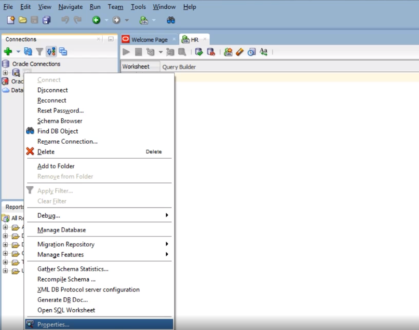Open the SQL Worksheet dropdown arrow in main toolbar

(x=154, y=20)
